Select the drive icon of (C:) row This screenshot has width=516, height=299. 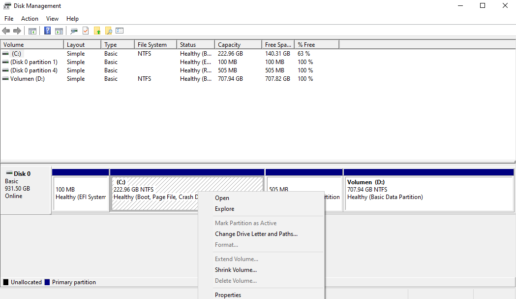click(x=5, y=53)
